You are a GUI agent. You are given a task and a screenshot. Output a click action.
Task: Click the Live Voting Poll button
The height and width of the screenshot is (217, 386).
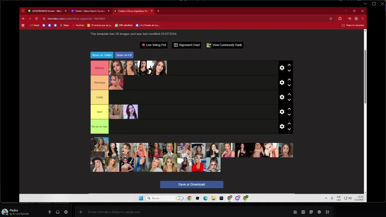tap(154, 45)
